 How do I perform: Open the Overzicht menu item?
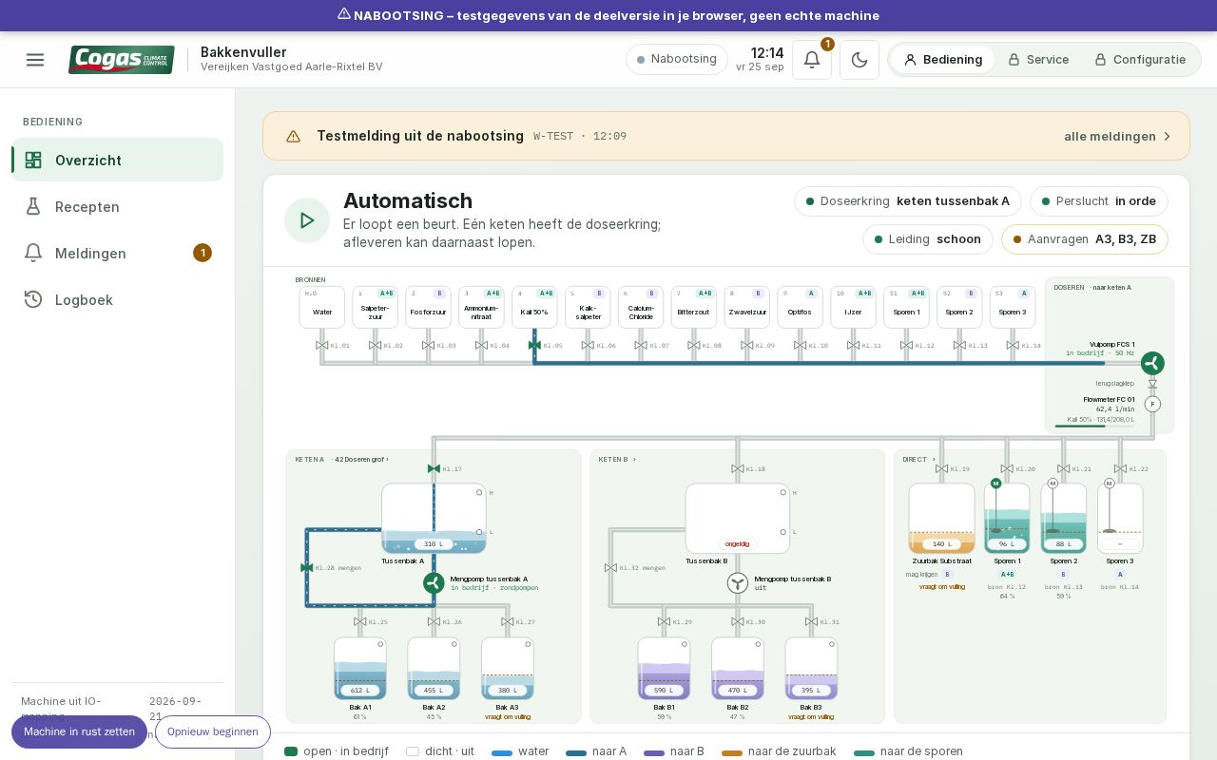[117, 160]
